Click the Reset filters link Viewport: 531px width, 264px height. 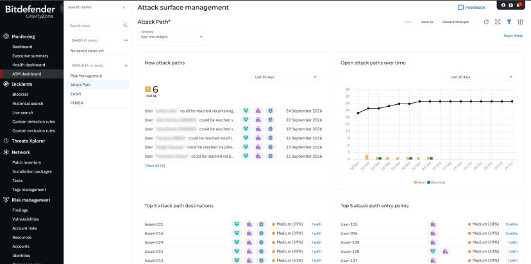(x=513, y=36)
